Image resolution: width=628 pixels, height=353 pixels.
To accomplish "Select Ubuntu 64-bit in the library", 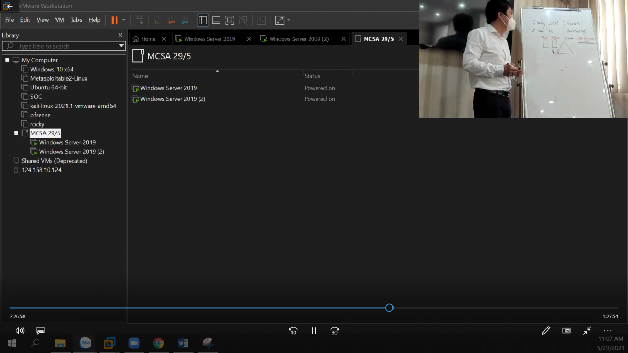I will click(49, 87).
